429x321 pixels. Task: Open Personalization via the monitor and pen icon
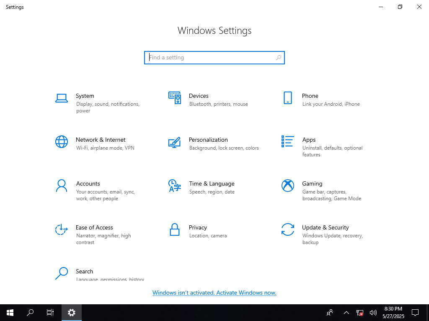[175, 142]
